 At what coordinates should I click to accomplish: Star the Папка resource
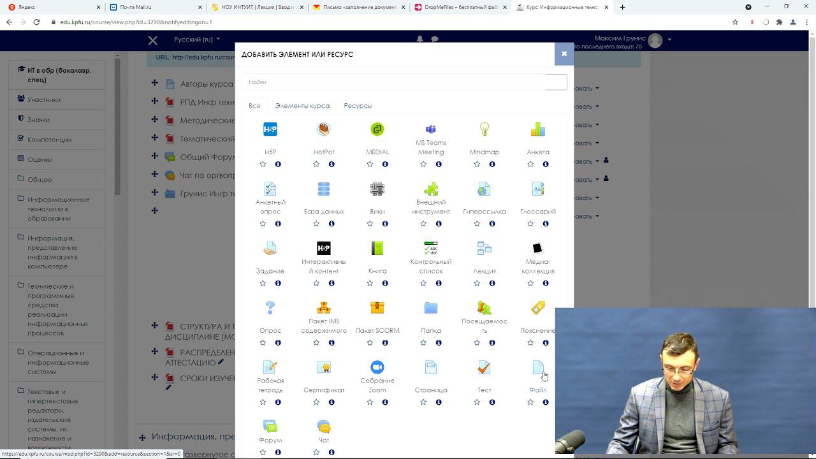coord(423,342)
